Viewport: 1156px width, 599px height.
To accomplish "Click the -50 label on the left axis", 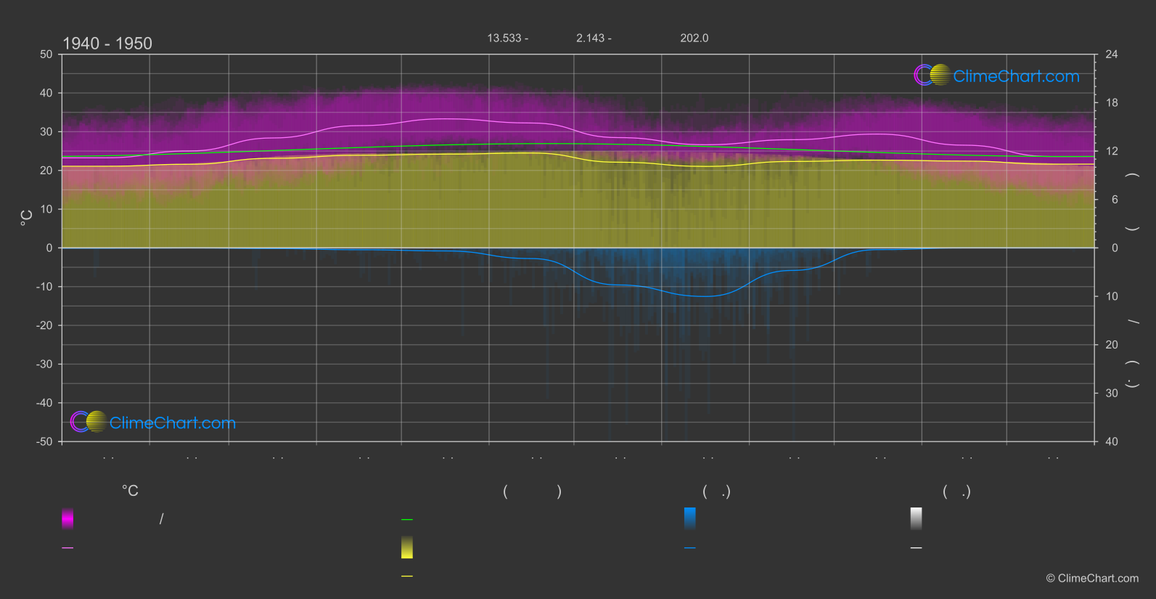I will click(x=44, y=441).
